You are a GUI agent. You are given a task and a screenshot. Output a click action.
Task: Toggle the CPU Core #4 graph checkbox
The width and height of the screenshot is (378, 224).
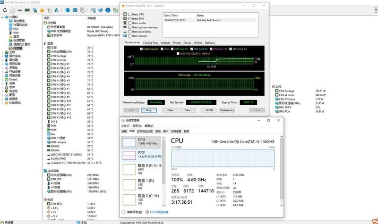tap(231, 49)
